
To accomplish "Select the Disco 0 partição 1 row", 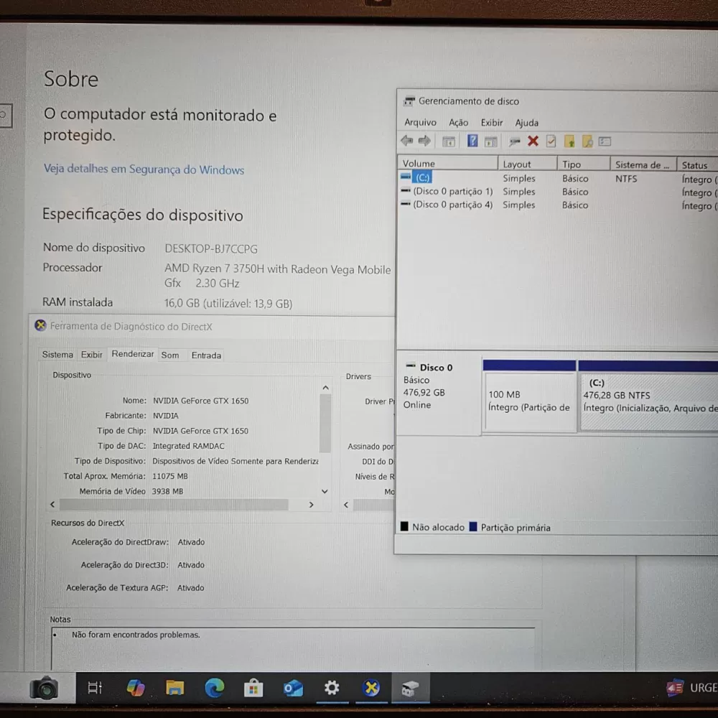I will pos(559,192).
